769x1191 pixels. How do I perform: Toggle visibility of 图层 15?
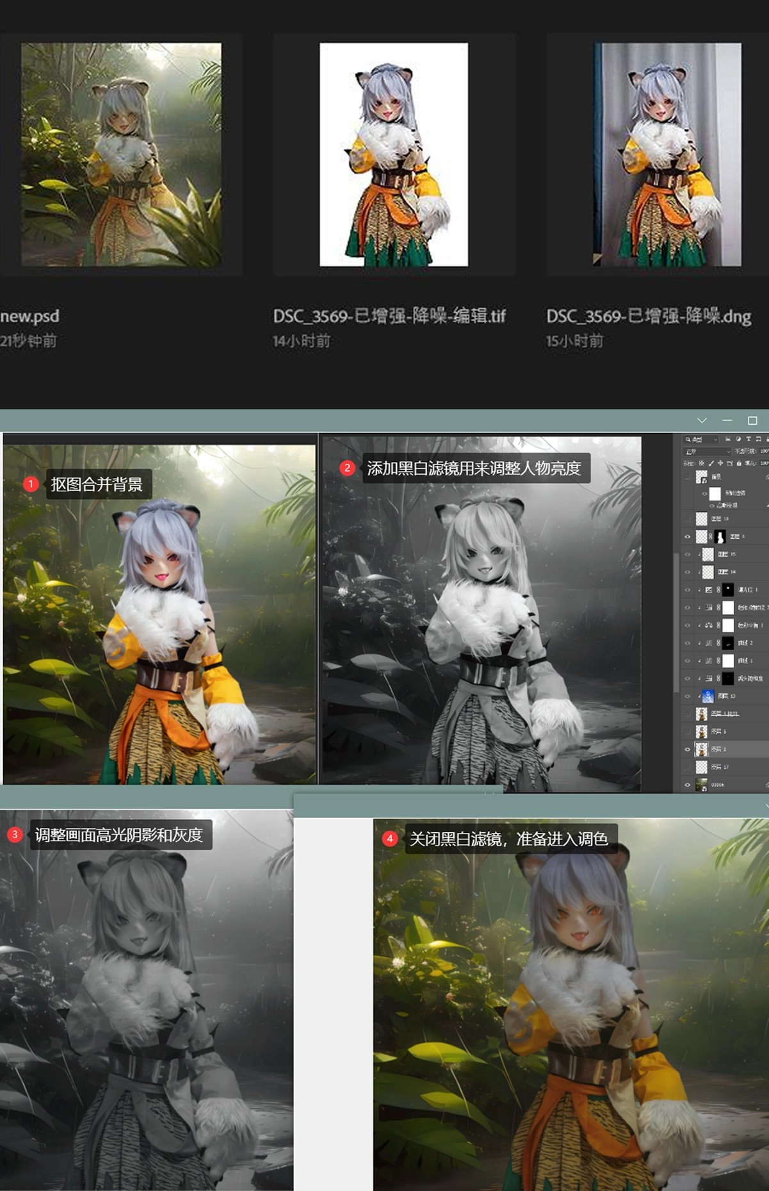coord(688,554)
